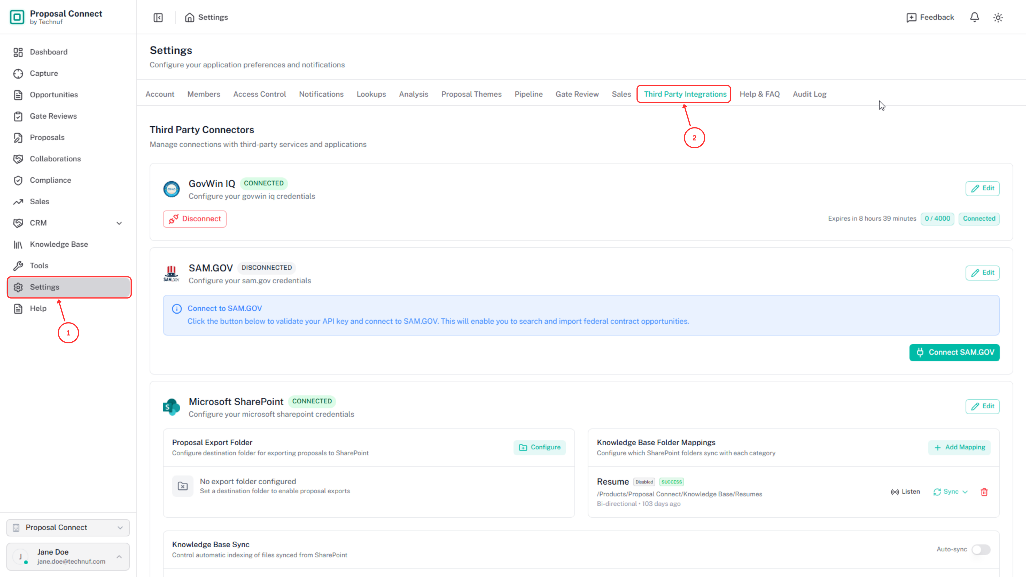Open the notifications bell

(x=974, y=17)
